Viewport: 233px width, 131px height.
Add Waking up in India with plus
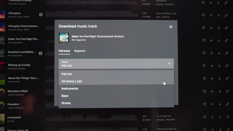point(212,65)
